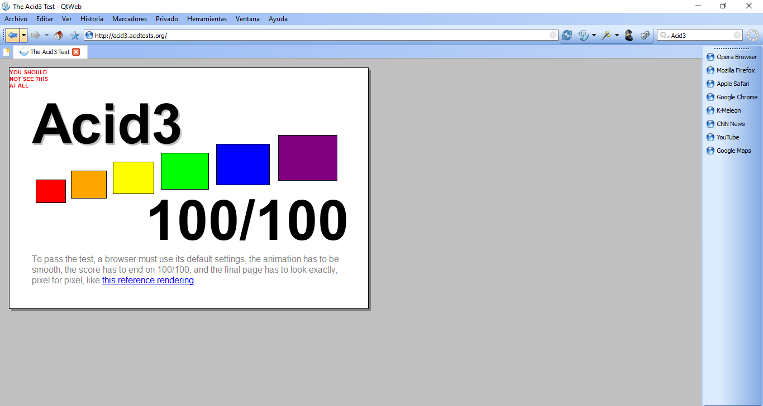The height and width of the screenshot is (406, 763).
Task: Open the Editar menu
Action: (x=45, y=19)
